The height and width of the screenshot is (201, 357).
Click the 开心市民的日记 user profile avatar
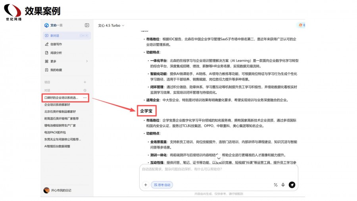(46, 190)
